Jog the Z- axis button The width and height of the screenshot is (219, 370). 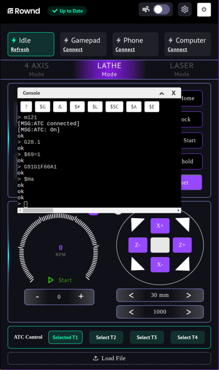138,245
